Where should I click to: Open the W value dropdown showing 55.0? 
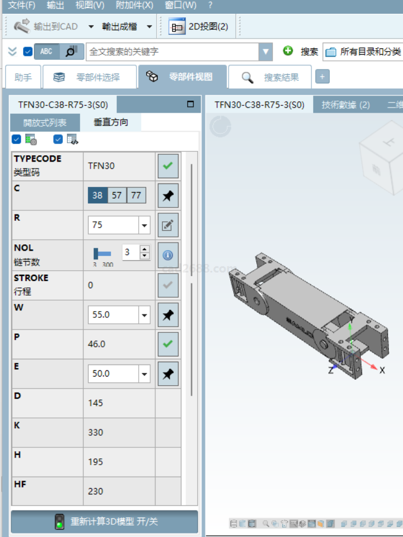coord(144,314)
